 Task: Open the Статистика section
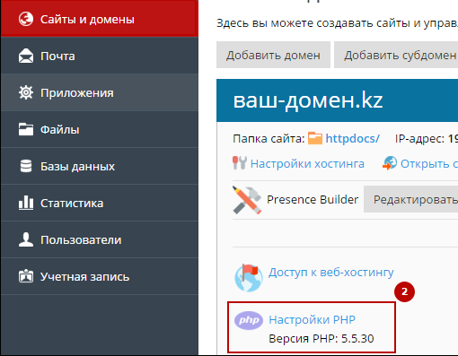(x=100, y=203)
